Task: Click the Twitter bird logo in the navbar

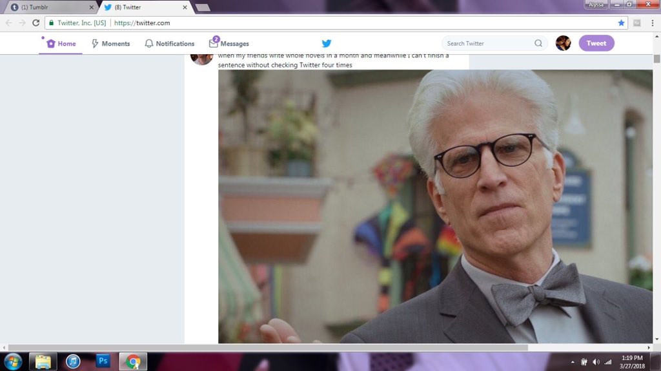Action: pos(326,43)
